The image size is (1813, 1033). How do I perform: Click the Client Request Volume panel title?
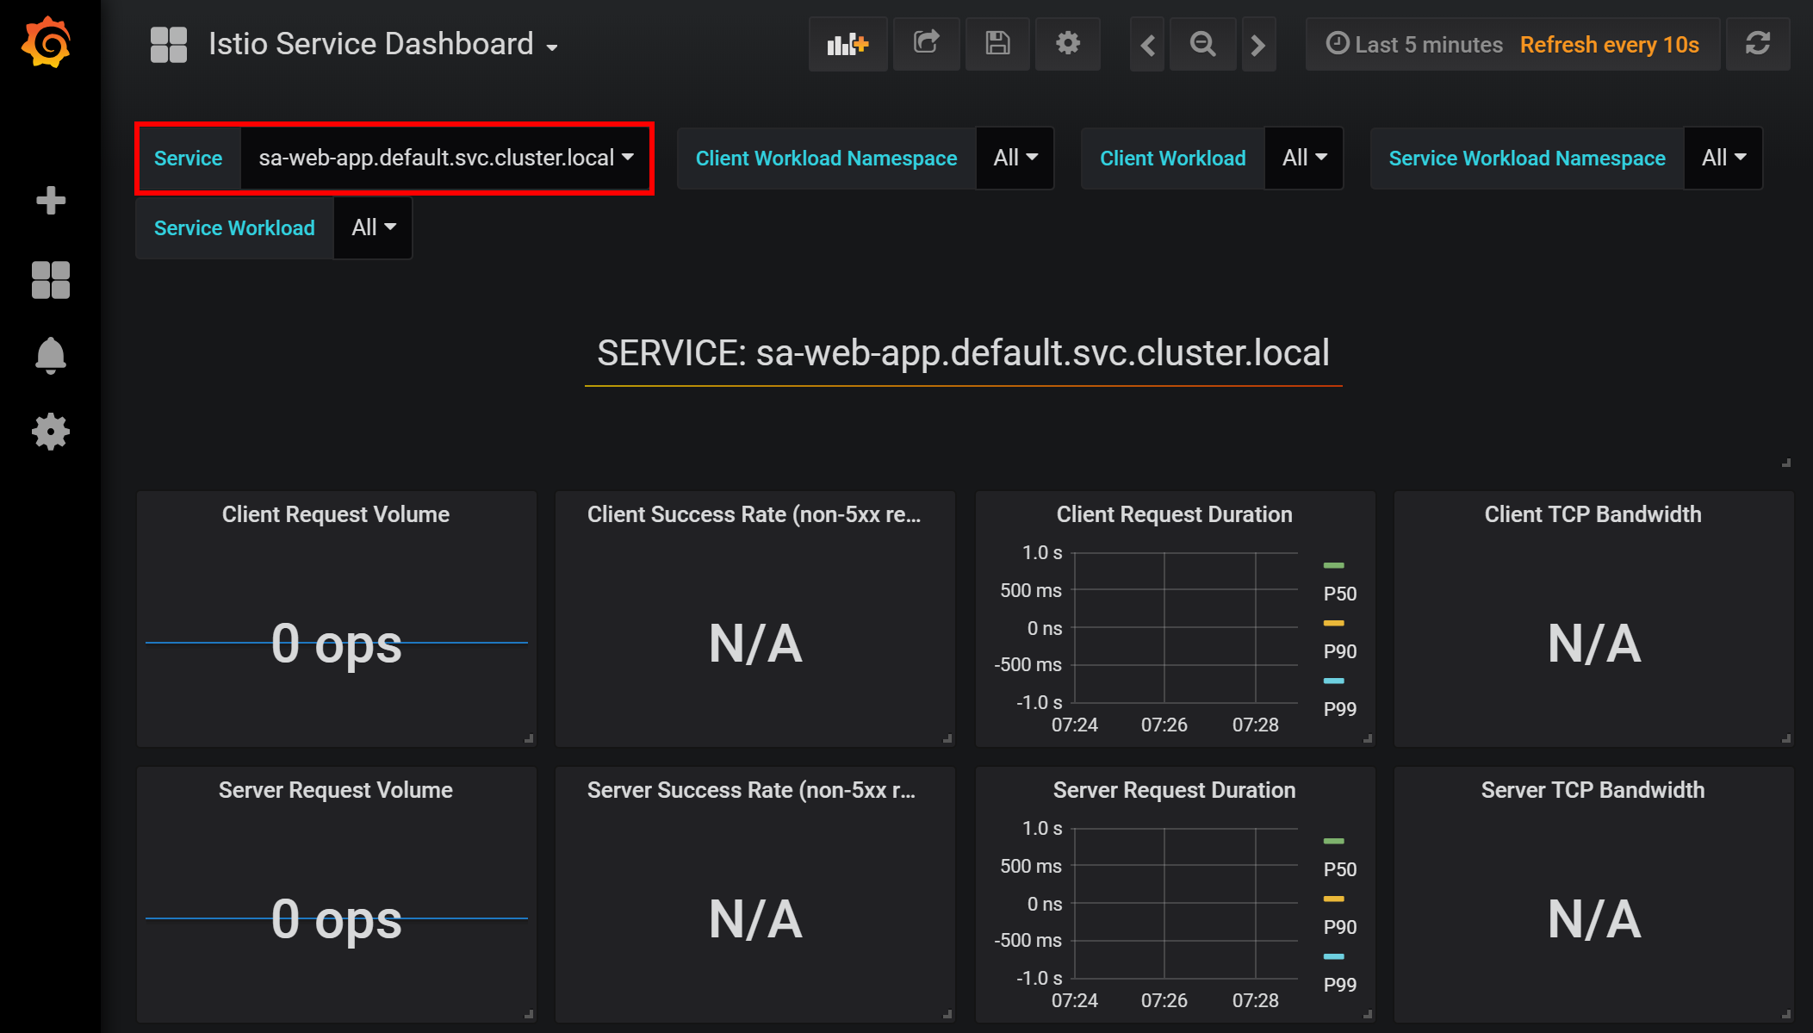pos(336,514)
